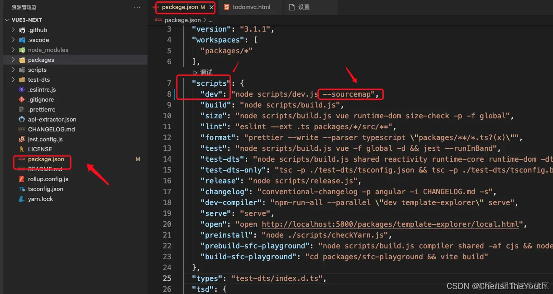The height and width of the screenshot is (294, 553).
Task: Expand the node_modules folder chevron
Action: coord(13,50)
